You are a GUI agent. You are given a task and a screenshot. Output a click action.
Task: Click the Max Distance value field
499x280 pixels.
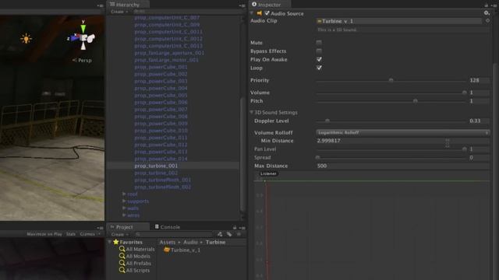click(402, 166)
